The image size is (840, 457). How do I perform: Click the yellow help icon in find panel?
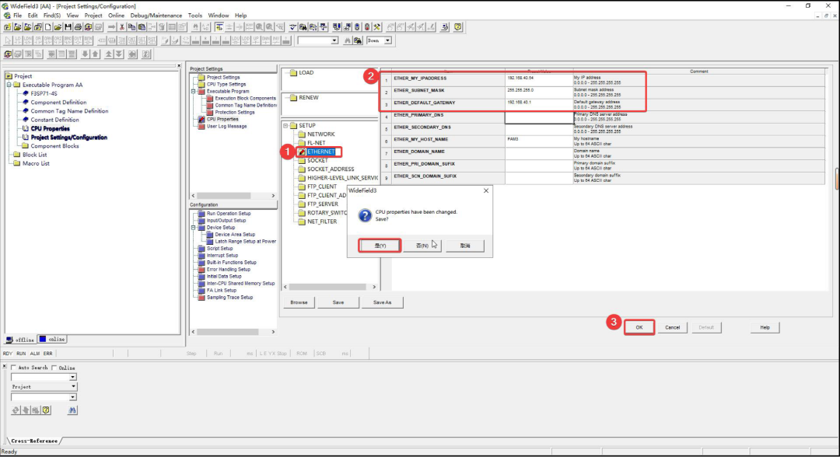46,410
